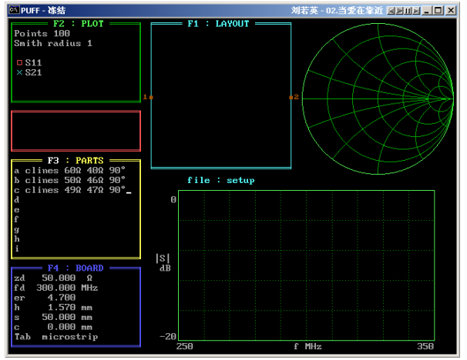Screen dimensions: 467x360
Task: Select part b clines 50Ω 46Ω 90°
Action: coord(69,180)
